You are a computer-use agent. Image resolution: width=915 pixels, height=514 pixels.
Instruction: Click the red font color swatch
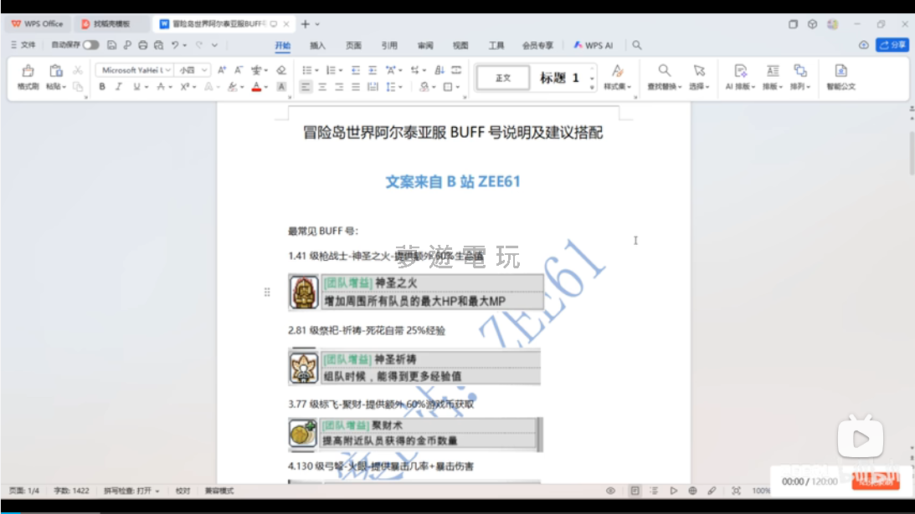tap(256, 87)
